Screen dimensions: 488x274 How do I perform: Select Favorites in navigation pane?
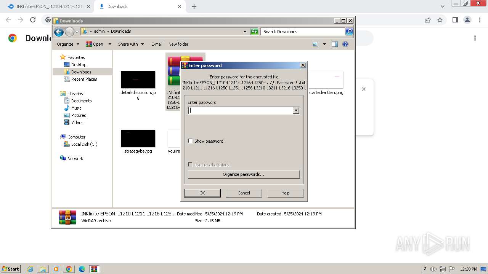coord(76,57)
